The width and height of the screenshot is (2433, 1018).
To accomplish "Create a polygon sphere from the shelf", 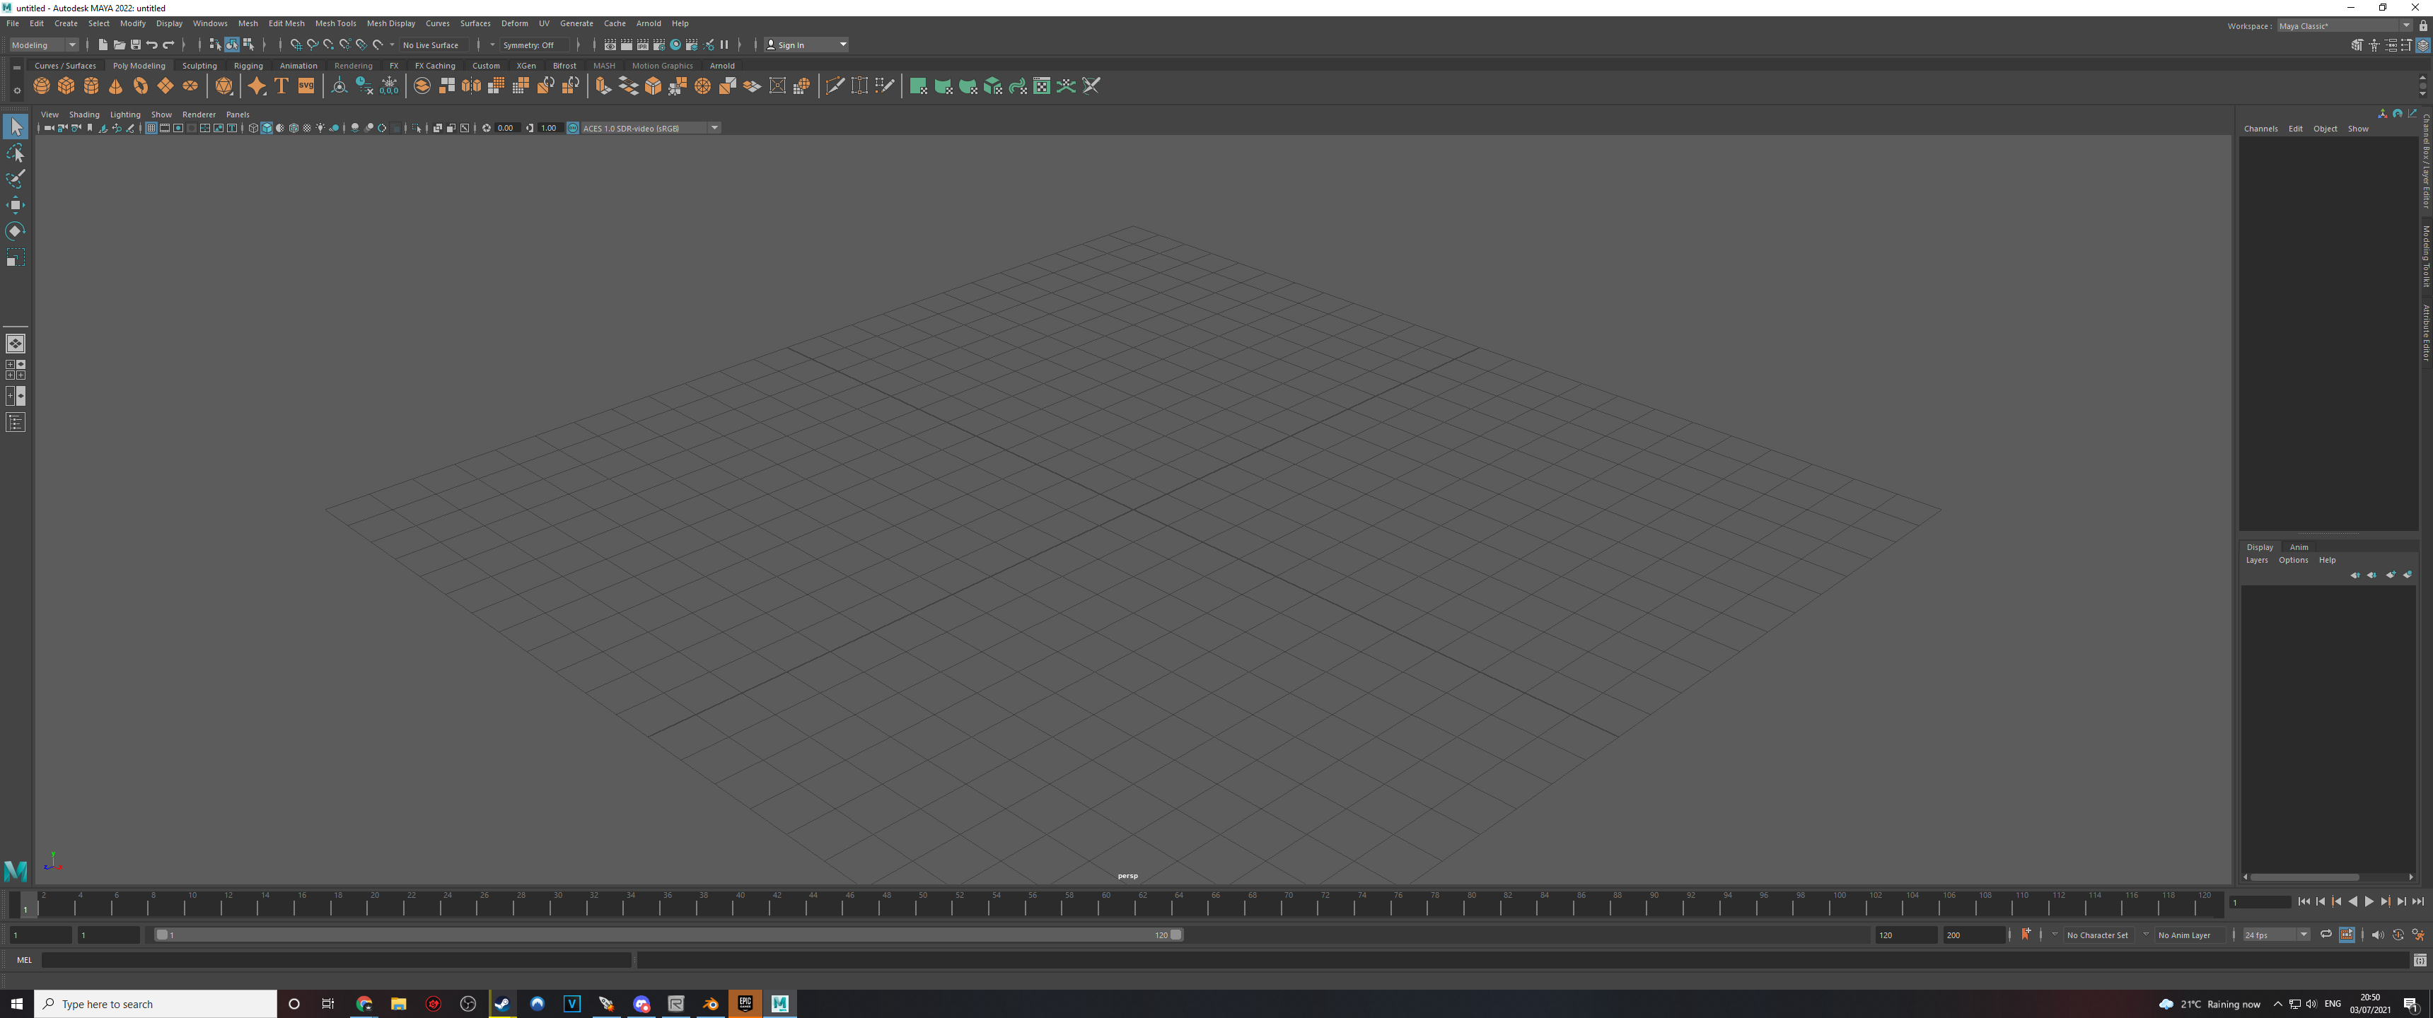I will coord(42,86).
